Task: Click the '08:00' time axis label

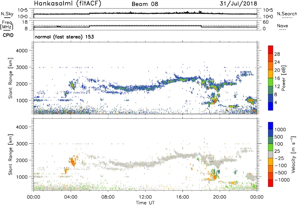Action: click(x=108, y=197)
